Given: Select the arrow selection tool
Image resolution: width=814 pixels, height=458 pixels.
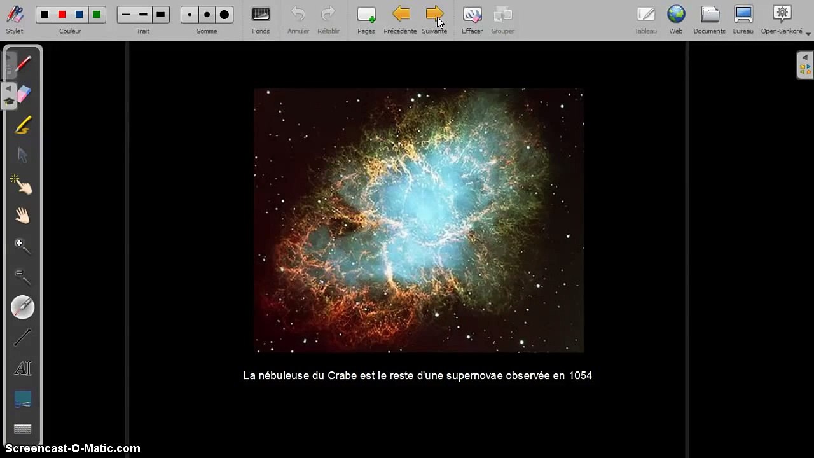Looking at the screenshot, I should (x=23, y=155).
